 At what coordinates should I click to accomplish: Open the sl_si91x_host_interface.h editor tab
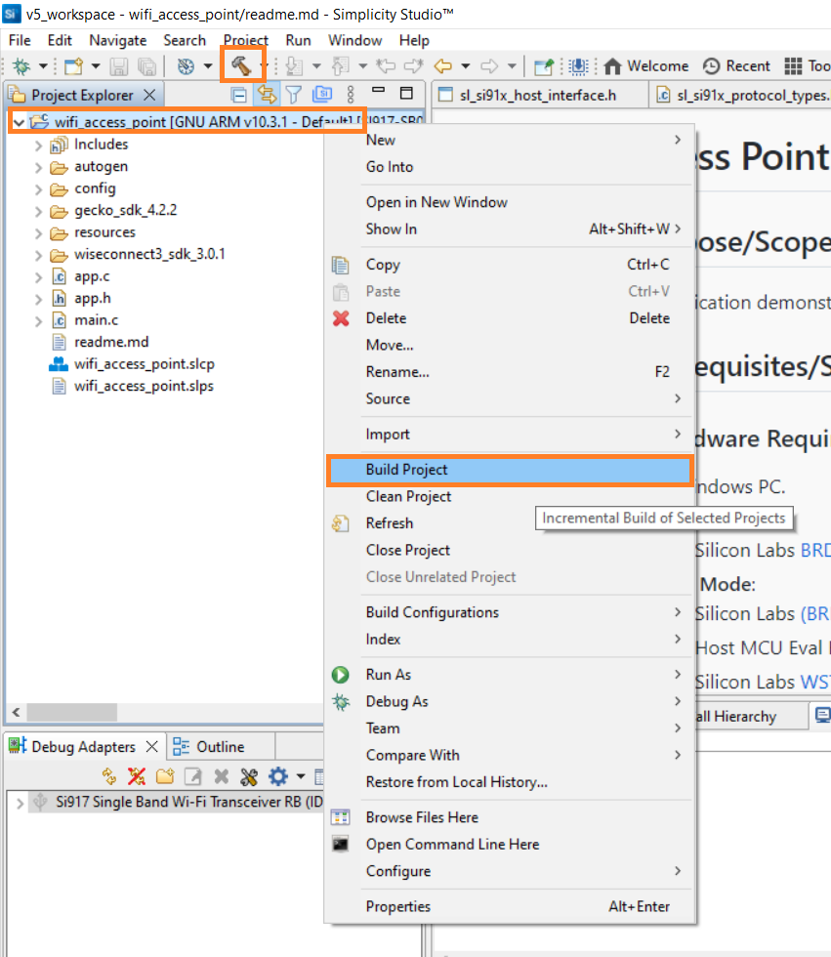(539, 95)
